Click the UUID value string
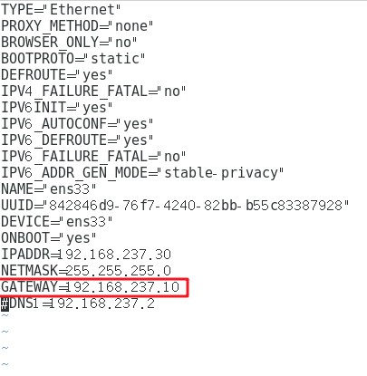Screen dimensions: 367x376 [196, 206]
